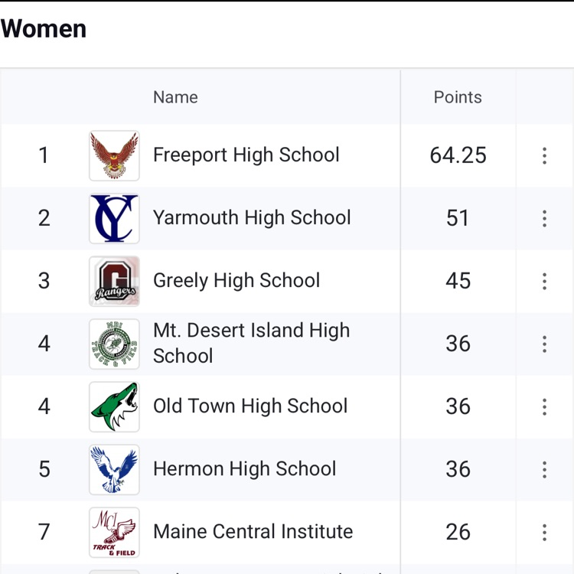Click the Greely Rangers team logo
Screen dimensions: 574x574
click(114, 281)
